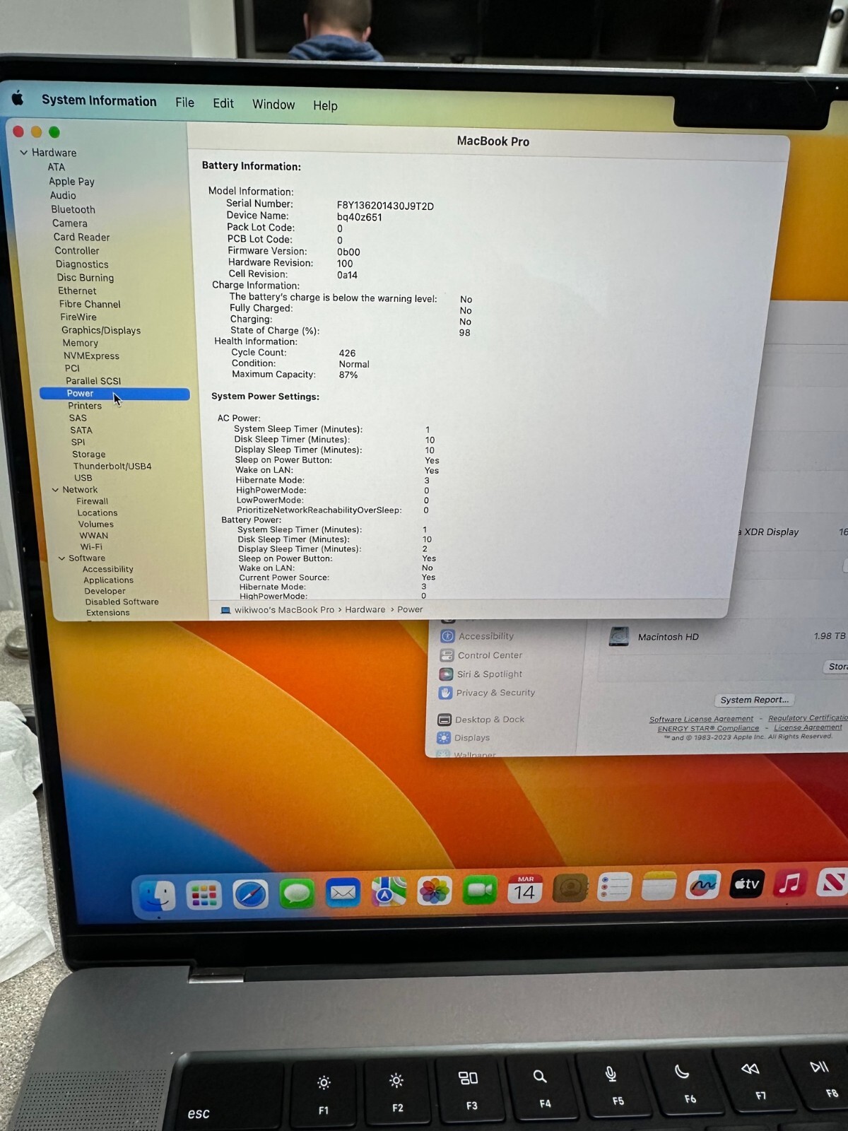
Task: Open the Apple menu icon
Action: pos(18,99)
